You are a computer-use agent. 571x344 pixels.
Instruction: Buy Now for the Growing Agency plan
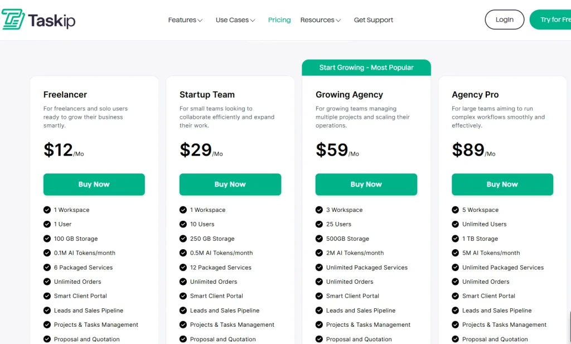tap(366, 185)
